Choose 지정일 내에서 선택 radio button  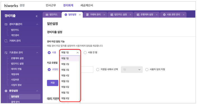click(98, 70)
